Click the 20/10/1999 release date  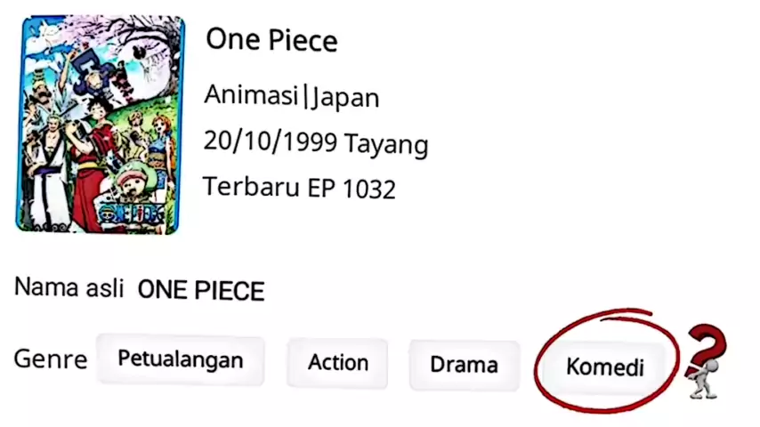click(x=271, y=141)
